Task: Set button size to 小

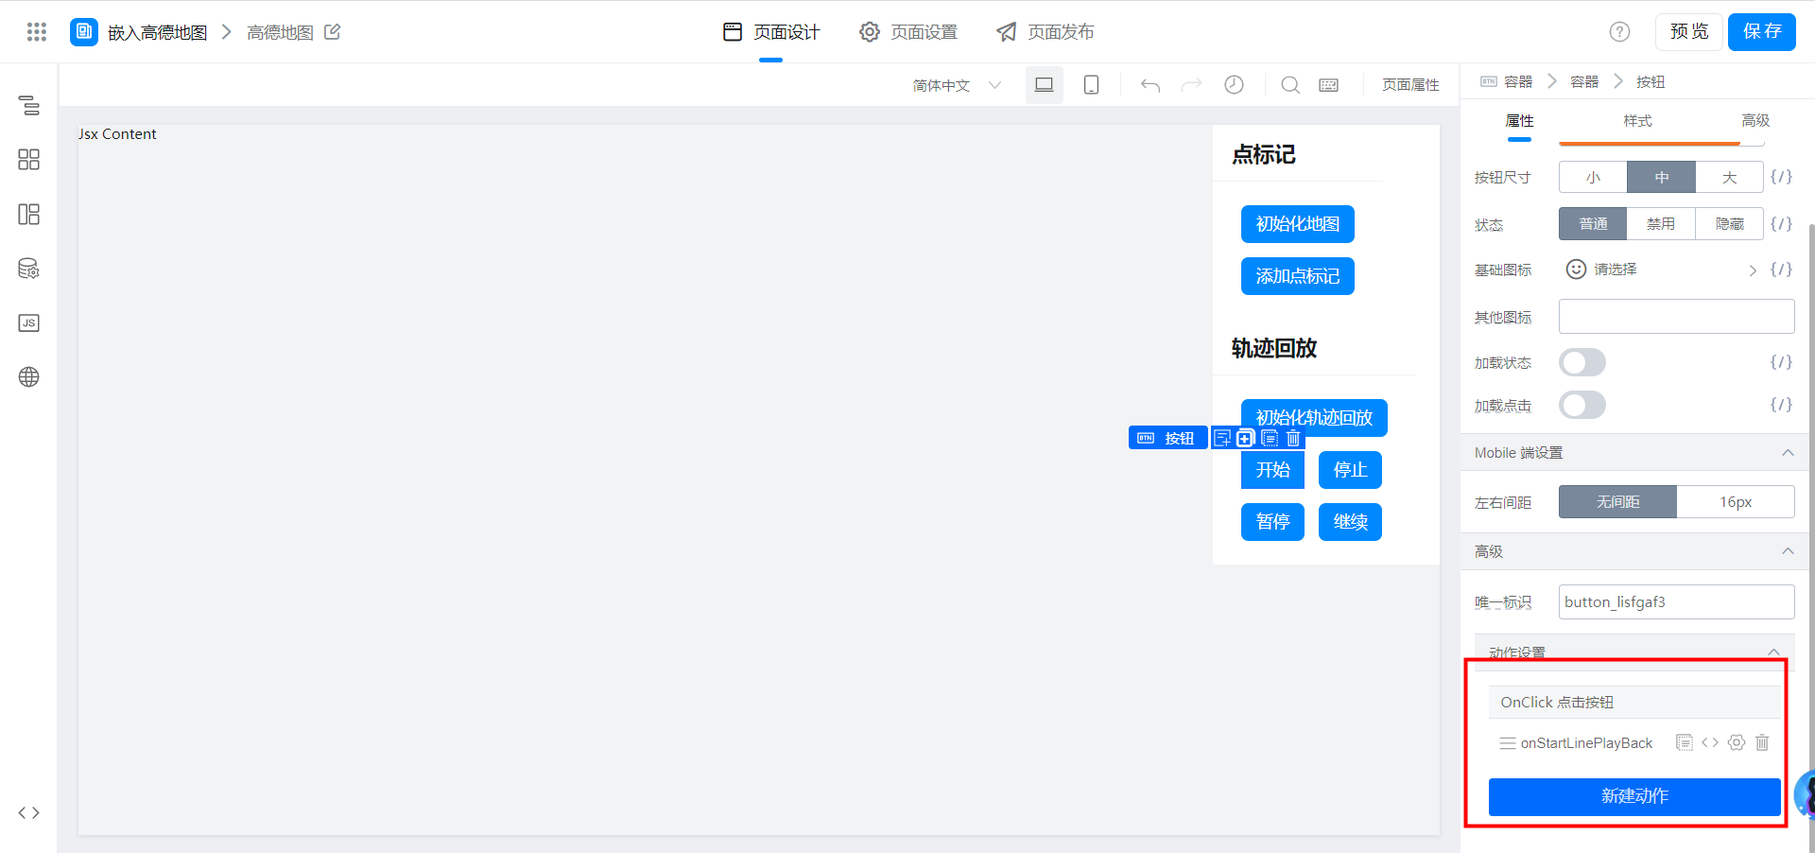Action: tap(1593, 177)
